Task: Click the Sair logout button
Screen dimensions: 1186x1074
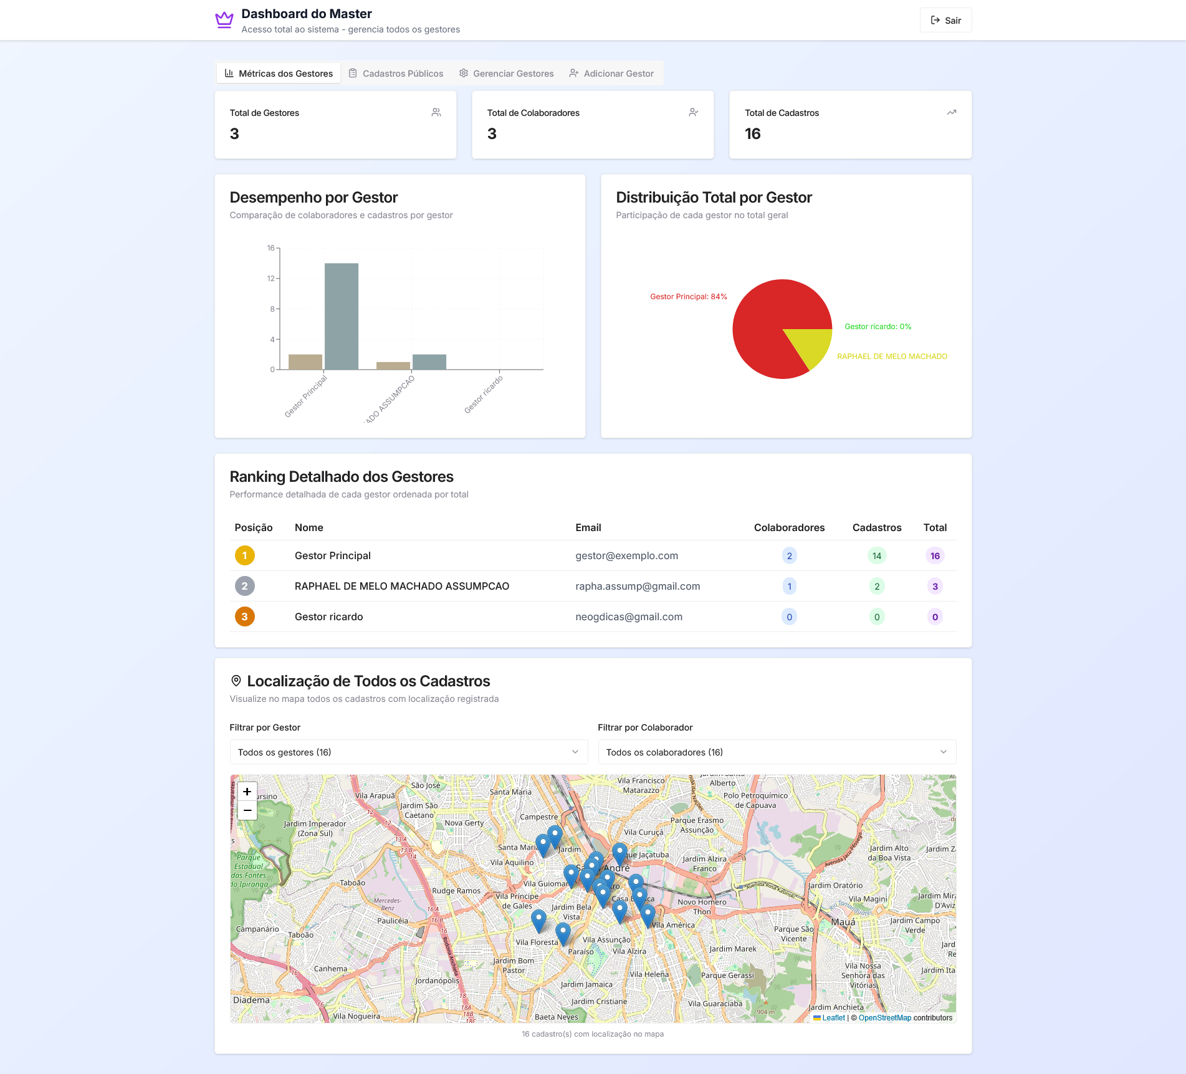Action: [945, 20]
